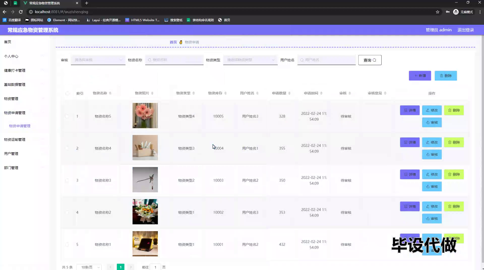Click password key icon in address bar
Screen dimensions: 484x270
pyautogui.click(x=448, y=12)
